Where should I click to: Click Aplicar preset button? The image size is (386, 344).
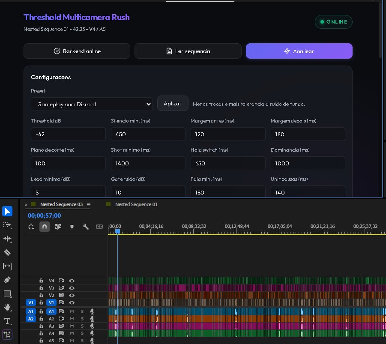[x=173, y=103]
